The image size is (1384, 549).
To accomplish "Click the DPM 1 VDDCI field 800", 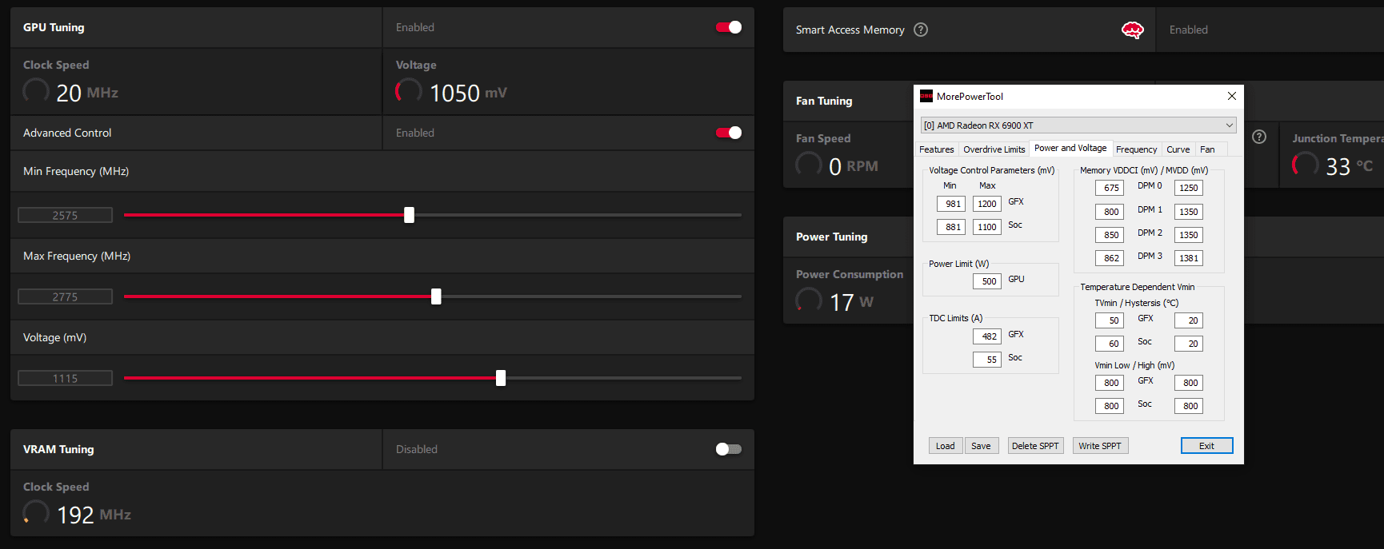I will [1110, 212].
